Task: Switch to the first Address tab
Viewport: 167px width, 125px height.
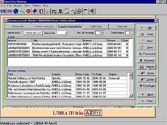Action: coord(18,26)
